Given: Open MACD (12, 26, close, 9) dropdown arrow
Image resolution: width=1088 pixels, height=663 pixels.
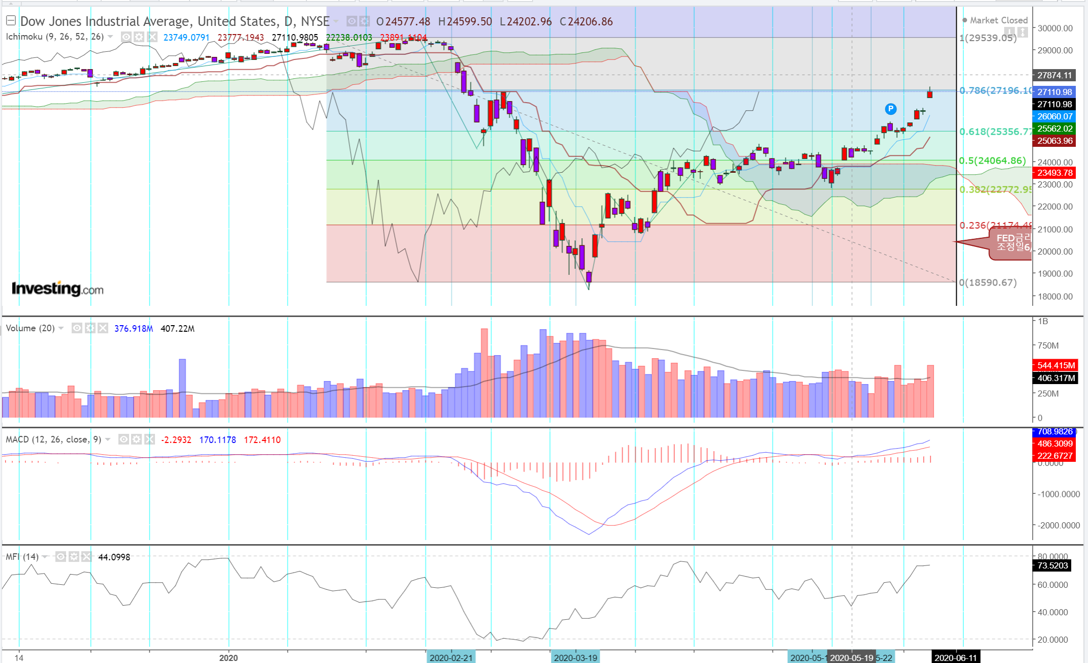Looking at the screenshot, I should coord(108,439).
